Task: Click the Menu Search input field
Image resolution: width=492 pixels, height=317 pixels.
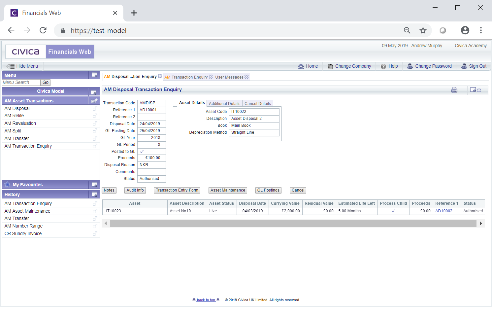Action: click(21, 83)
